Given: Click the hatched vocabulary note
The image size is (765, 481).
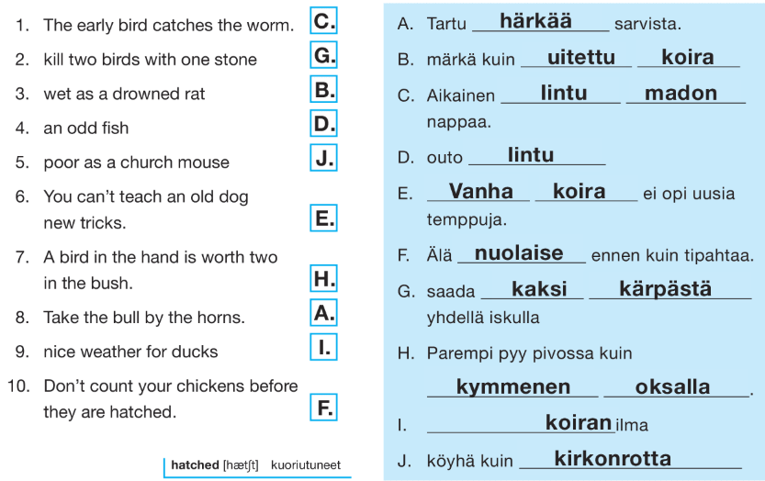Looking at the screenshot, I should click(x=256, y=465).
